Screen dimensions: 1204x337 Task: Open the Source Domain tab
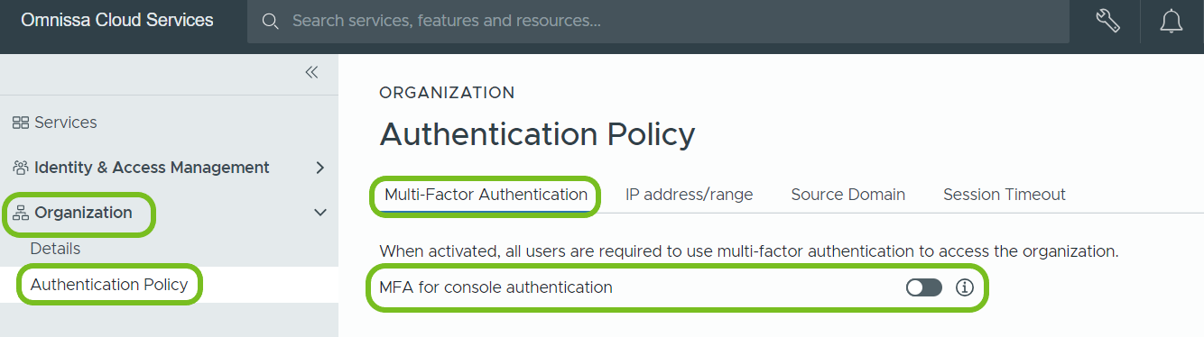[x=848, y=195]
